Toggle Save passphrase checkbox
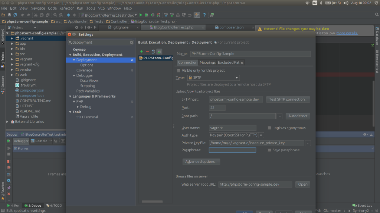 tap(269, 150)
